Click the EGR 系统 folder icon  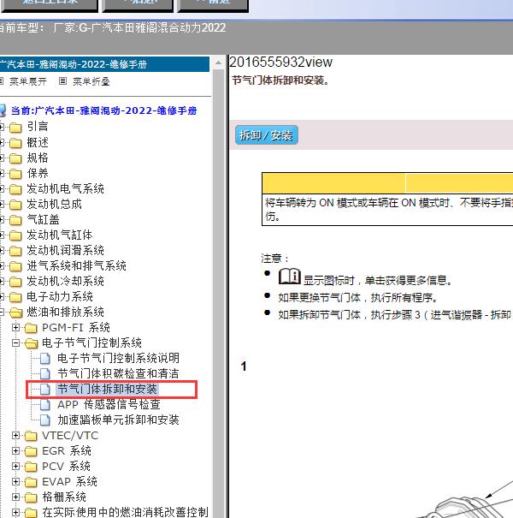click(x=31, y=451)
